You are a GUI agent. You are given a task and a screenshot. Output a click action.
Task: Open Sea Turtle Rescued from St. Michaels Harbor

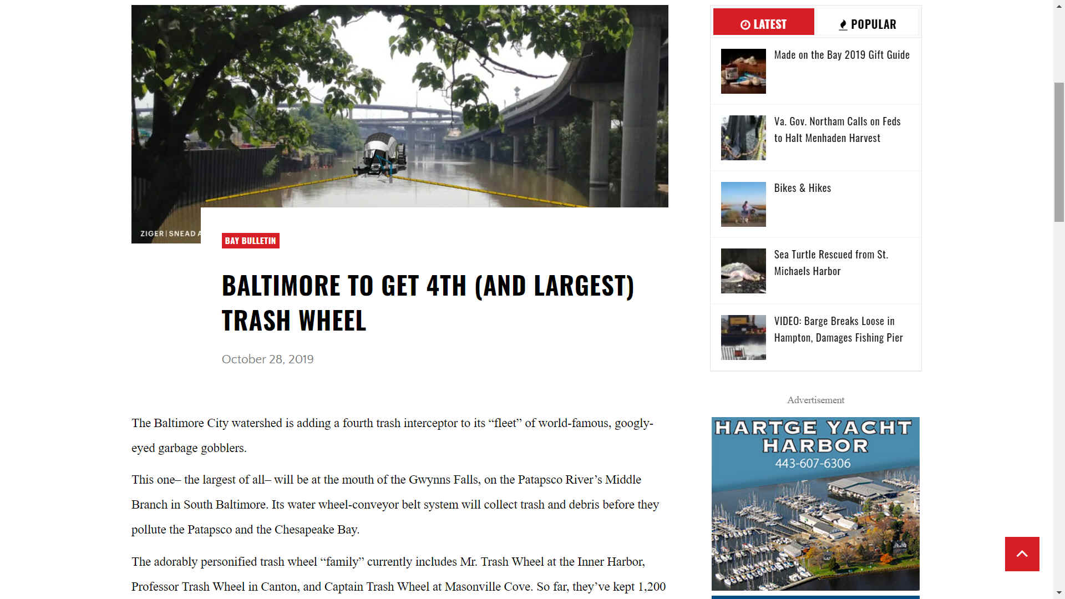click(x=831, y=263)
